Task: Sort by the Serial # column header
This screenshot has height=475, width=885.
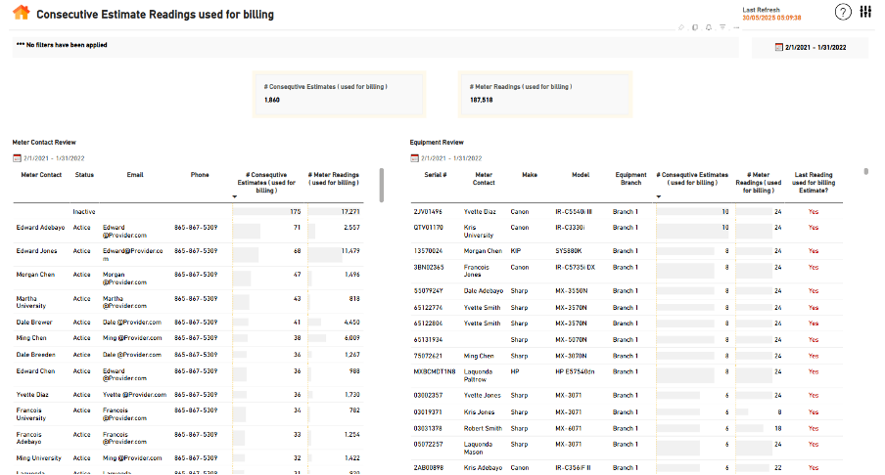Action: point(436,175)
